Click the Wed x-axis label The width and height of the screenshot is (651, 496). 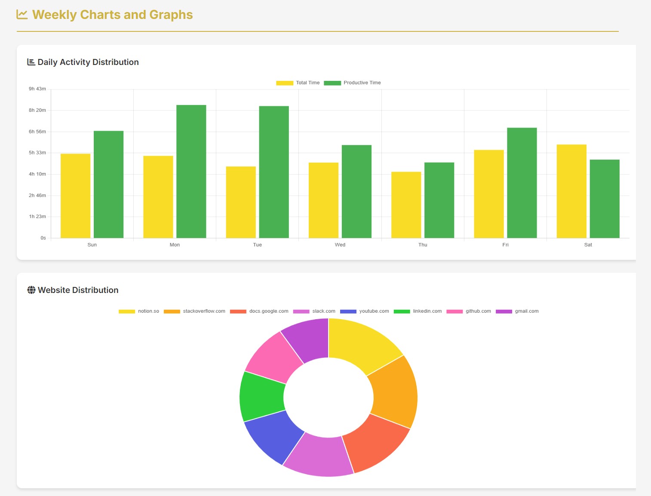pyautogui.click(x=340, y=245)
